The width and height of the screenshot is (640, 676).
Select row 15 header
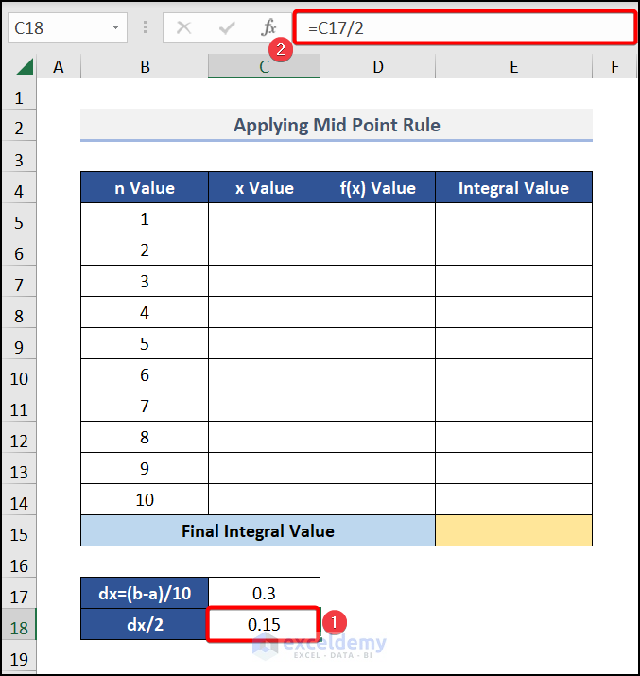(x=19, y=533)
